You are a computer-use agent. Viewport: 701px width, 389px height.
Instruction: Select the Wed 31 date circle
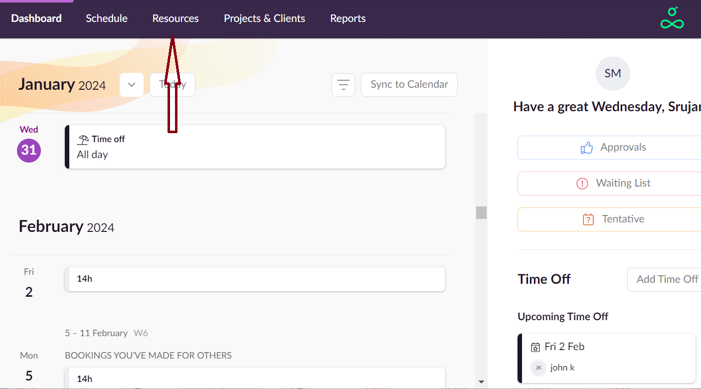[x=29, y=150]
